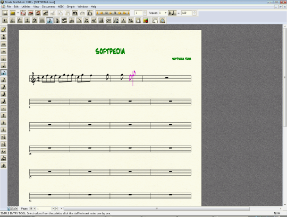Screen dimensions: 287x217
Task: Select the Speedy Entry tool icon
Action: click(x=57, y=21)
